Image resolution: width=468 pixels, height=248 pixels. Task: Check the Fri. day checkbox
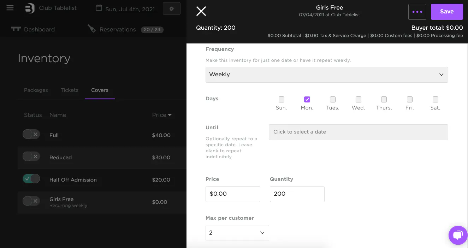click(410, 100)
